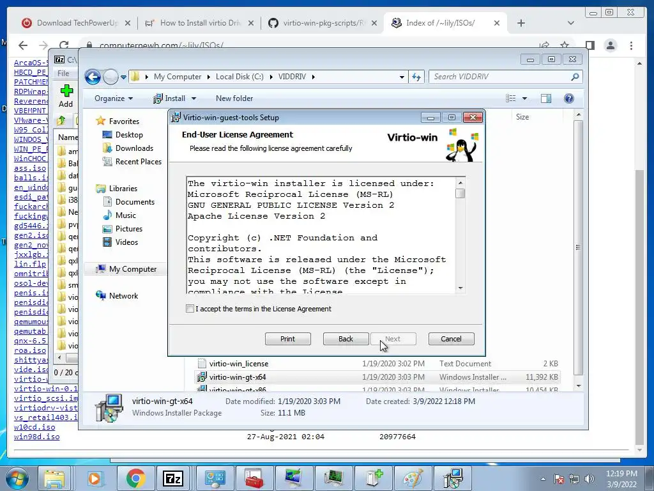Click the change view icon
Viewport: 654px width, 491px height.
point(510,98)
